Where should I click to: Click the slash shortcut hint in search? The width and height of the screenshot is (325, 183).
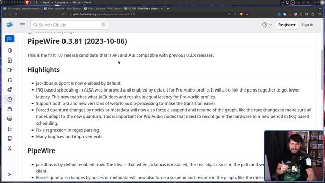(103, 25)
